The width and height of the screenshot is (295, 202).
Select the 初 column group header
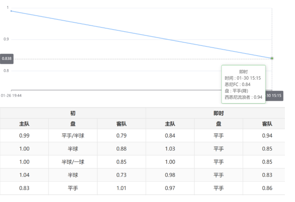[x=73, y=113]
